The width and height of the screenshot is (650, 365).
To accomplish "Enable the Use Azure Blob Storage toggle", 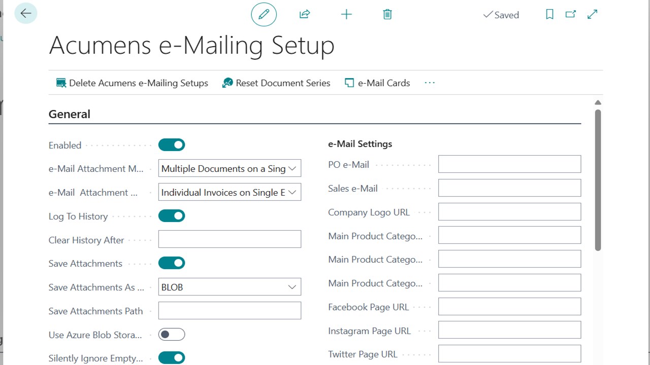I will [x=171, y=334].
